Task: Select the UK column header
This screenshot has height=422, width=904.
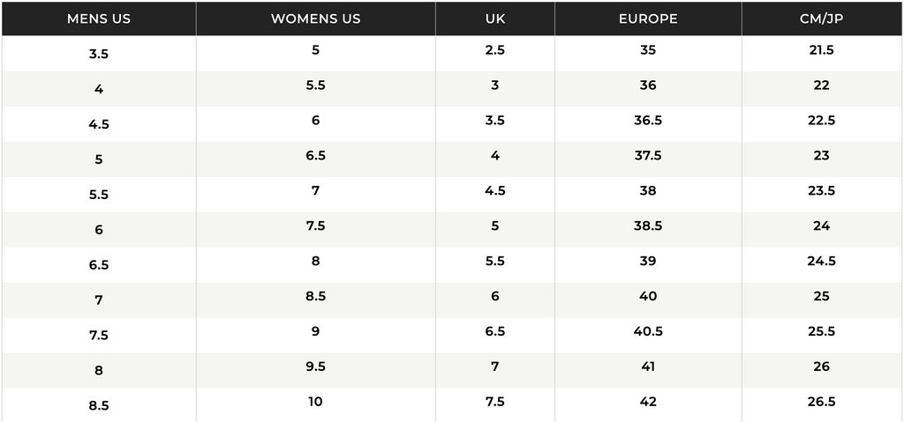Action: 495,19
